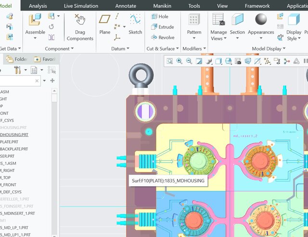Click the Refit zoom icon in graphics toolbar

170,61
